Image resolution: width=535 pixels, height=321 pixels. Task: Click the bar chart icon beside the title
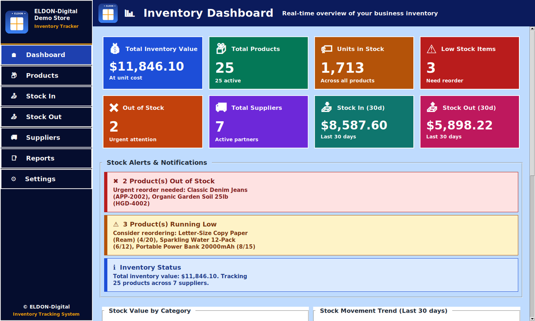pyautogui.click(x=130, y=13)
